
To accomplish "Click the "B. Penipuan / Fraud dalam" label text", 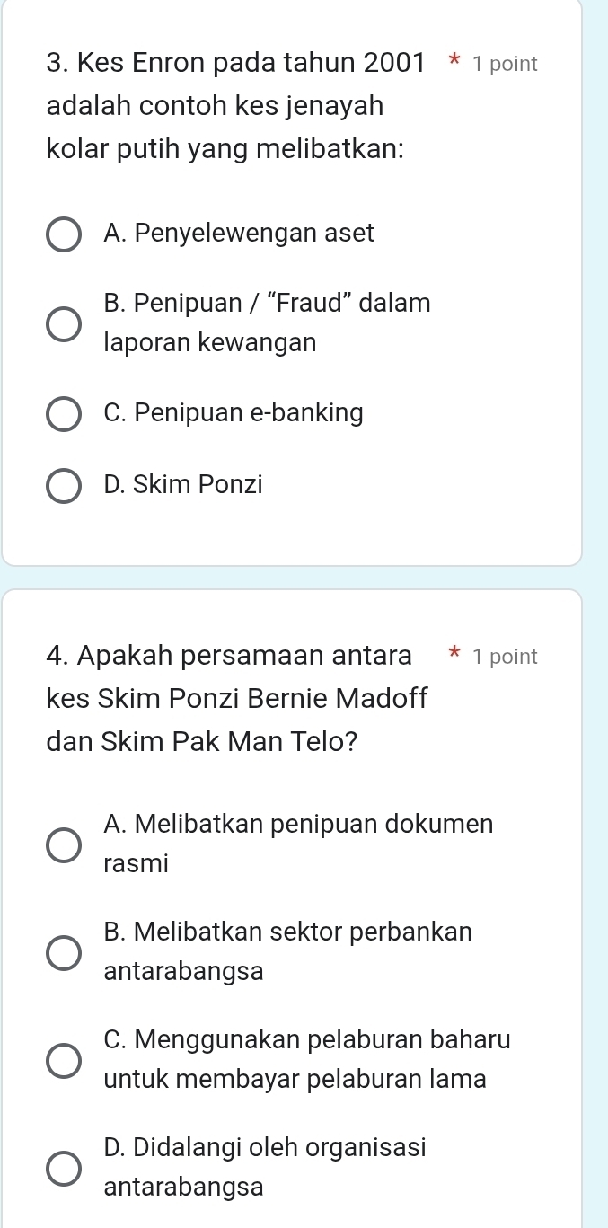I will pyautogui.click(x=267, y=304).
